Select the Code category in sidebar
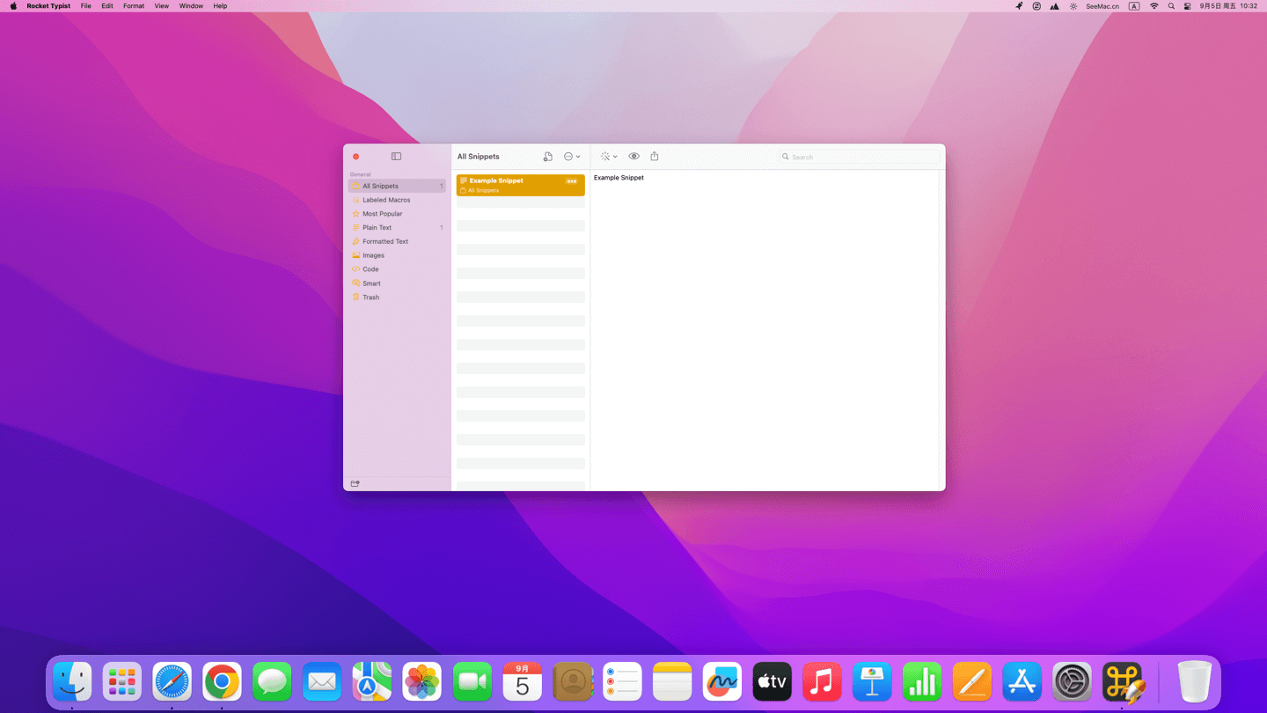Viewport: 1267px width, 713px height. [x=370, y=269]
